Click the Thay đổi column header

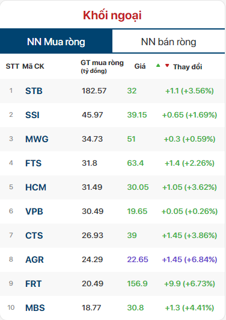click(188, 67)
